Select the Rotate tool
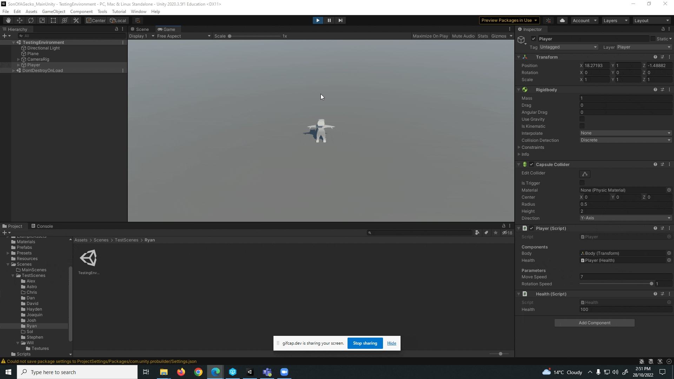The height and width of the screenshot is (379, 674). coord(31,20)
